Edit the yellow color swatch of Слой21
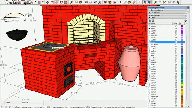This screenshot has width=192, height=108. coord(182,85)
